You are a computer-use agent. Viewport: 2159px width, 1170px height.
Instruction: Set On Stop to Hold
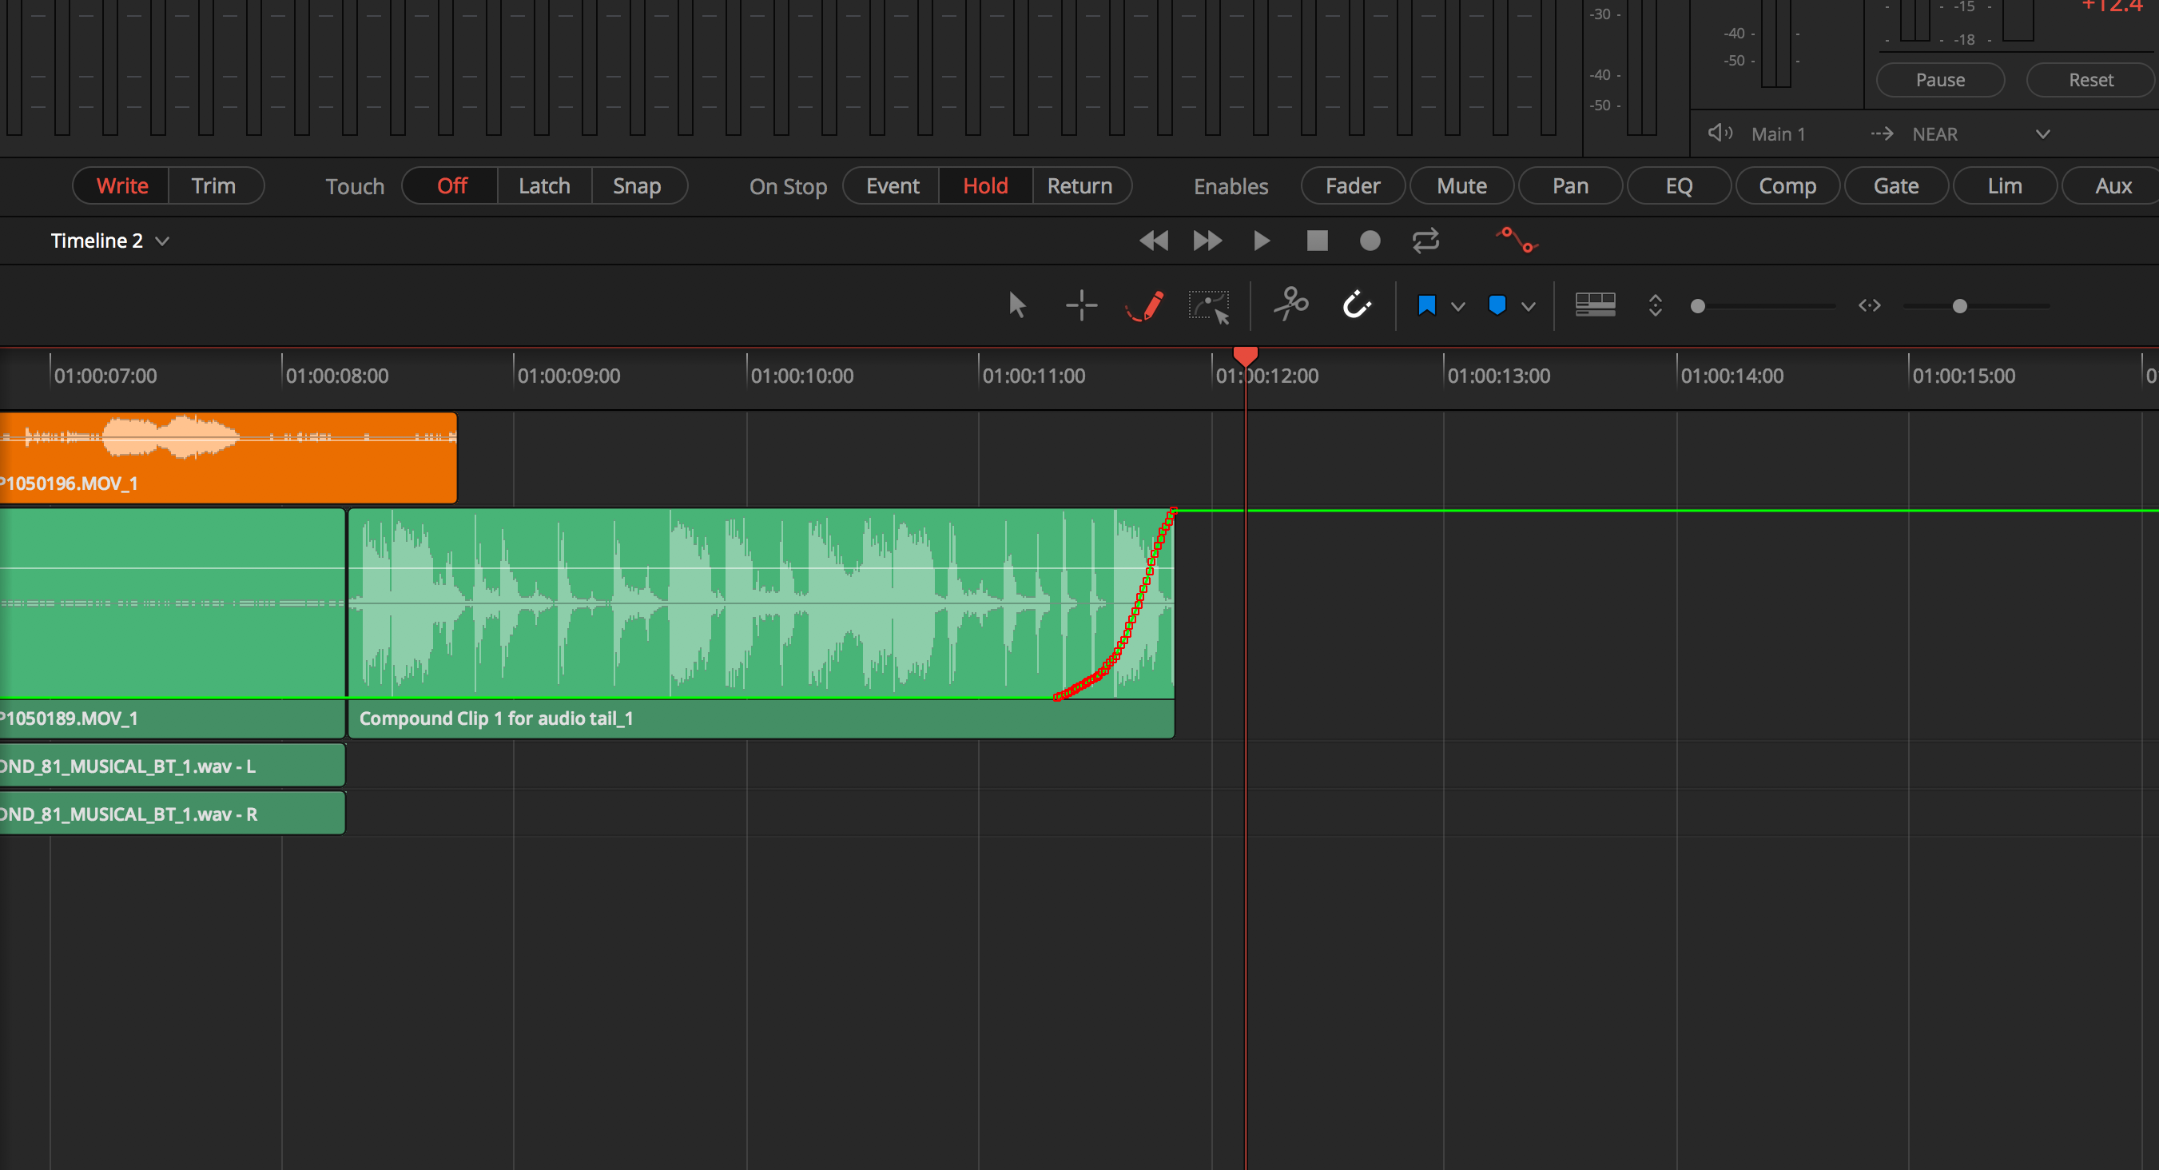click(984, 186)
